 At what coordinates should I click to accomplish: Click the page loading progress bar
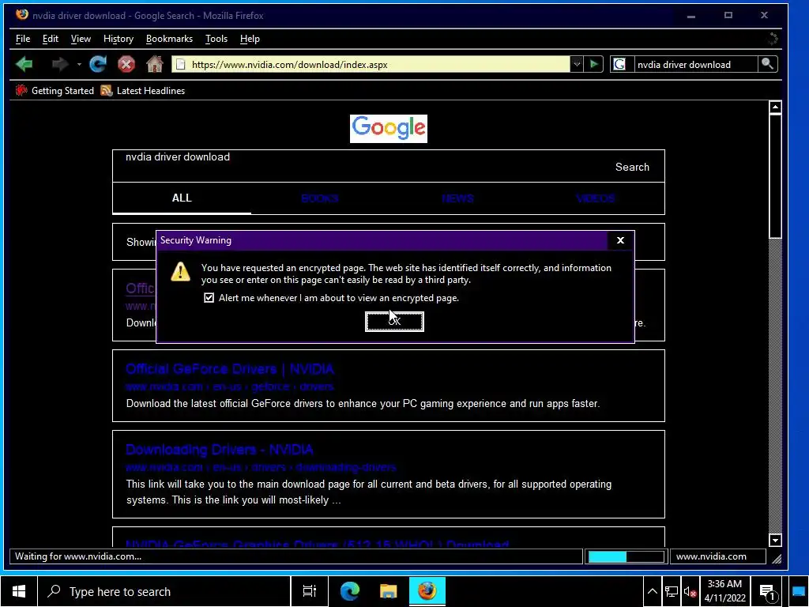pyautogui.click(x=626, y=556)
